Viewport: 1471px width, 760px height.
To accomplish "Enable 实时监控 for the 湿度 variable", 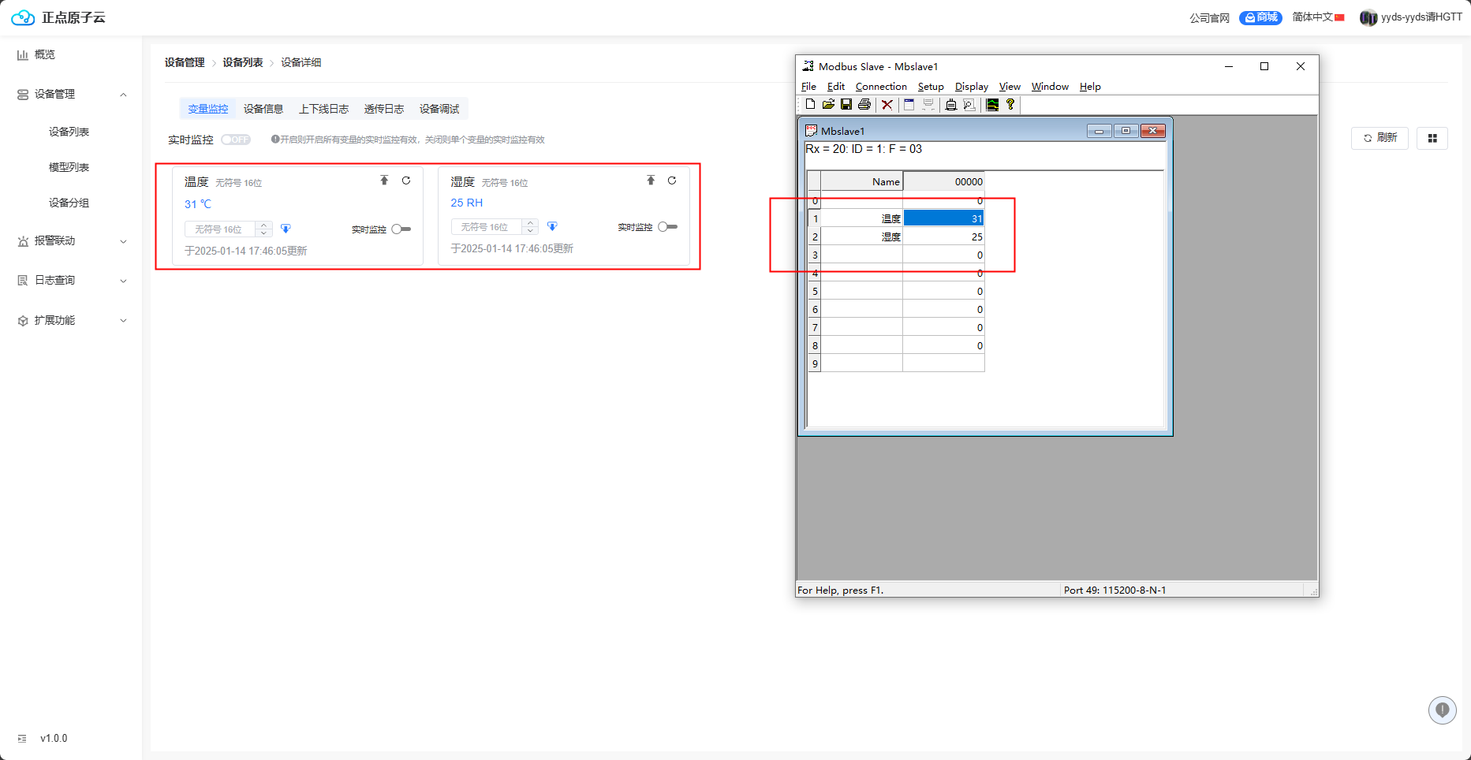I will coord(667,227).
